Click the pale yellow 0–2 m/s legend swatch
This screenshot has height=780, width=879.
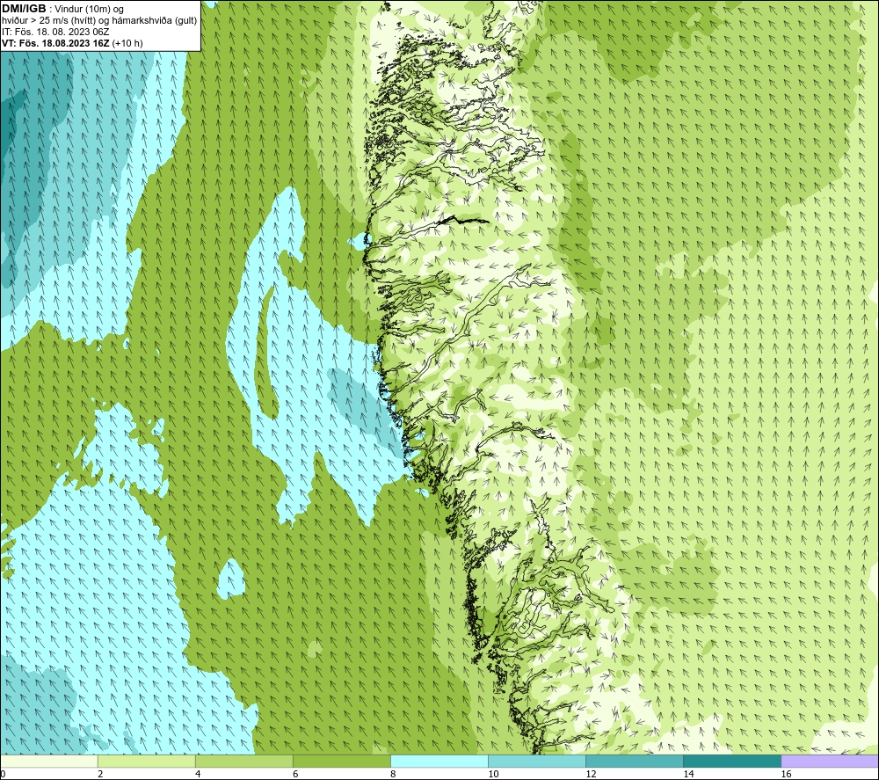pyautogui.click(x=49, y=762)
